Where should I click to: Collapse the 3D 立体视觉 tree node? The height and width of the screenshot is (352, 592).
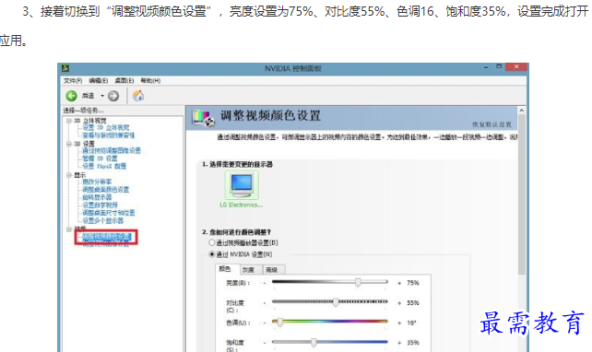point(69,121)
